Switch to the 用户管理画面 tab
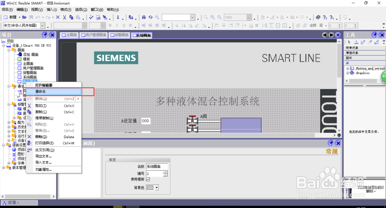 [94, 35]
